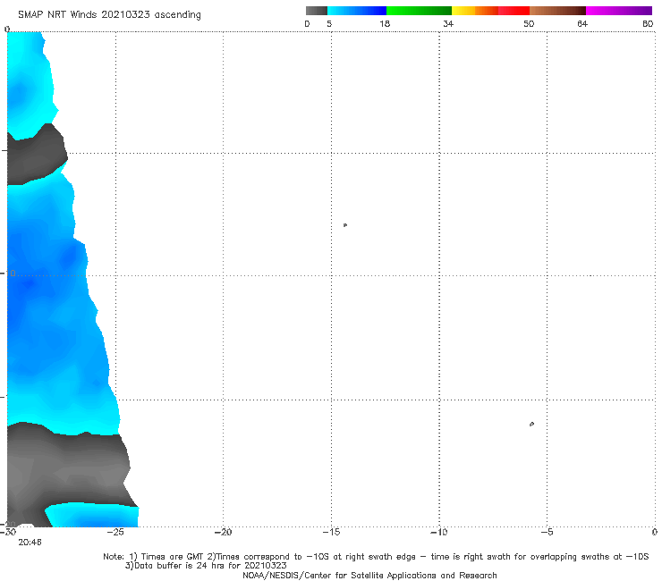662x581 pixels.
Task: Click the colorbar label 64
Action: 582,24
